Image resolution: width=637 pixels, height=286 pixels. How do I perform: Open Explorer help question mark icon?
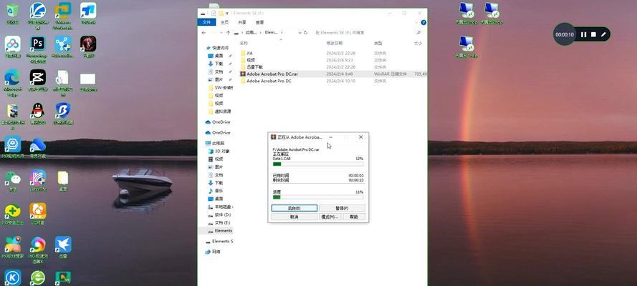423,23
